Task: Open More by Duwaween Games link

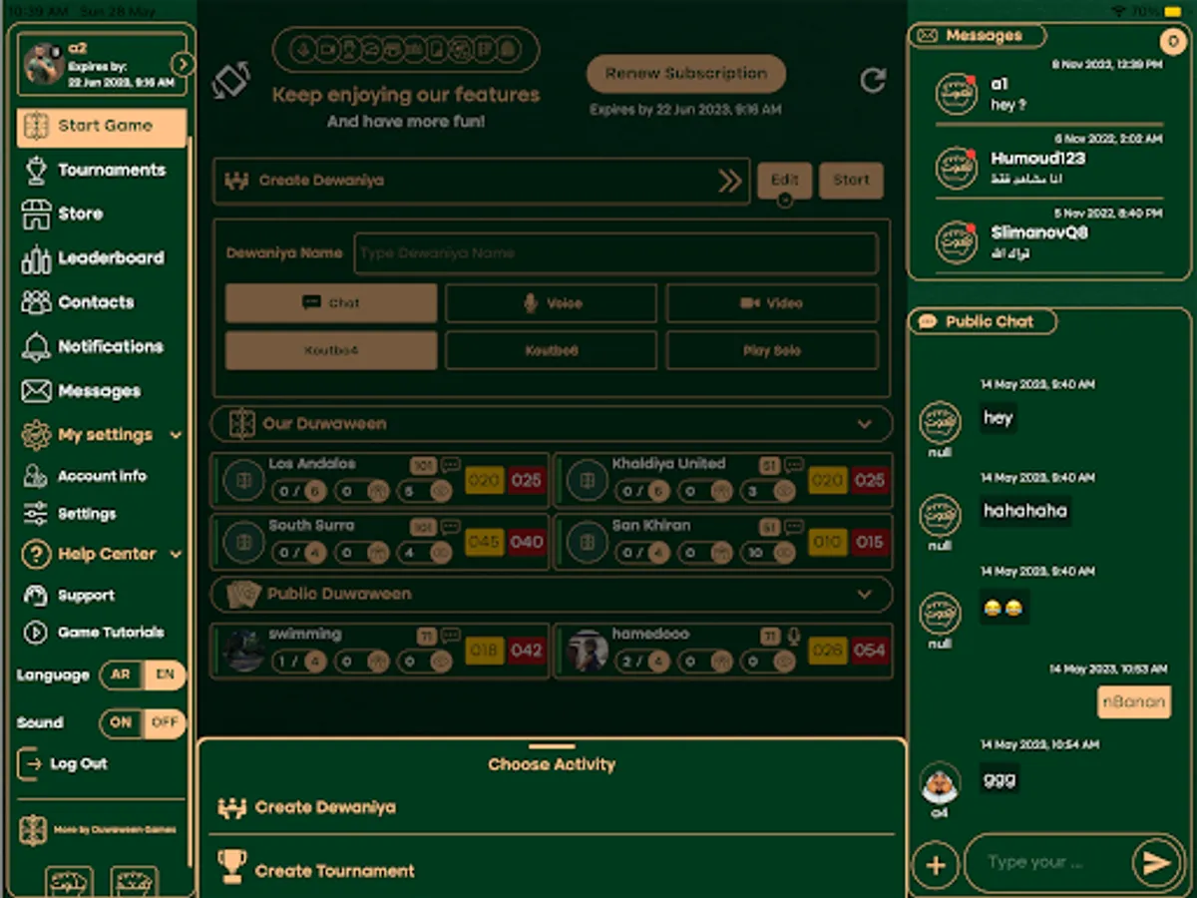Action: [99, 830]
